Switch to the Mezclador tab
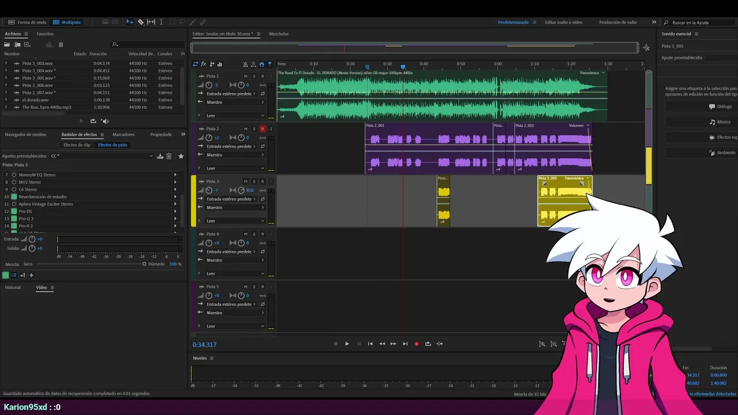The image size is (738, 415). pos(279,34)
